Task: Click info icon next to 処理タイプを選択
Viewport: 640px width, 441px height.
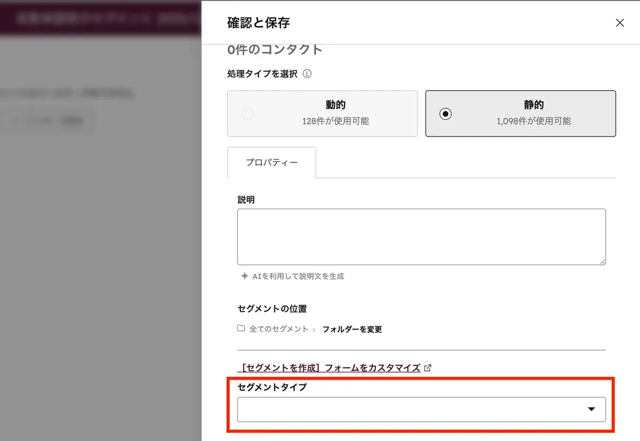Action: [307, 74]
